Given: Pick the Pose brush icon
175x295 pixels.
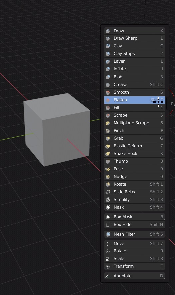Looking at the screenshot, I should tap(108, 169).
